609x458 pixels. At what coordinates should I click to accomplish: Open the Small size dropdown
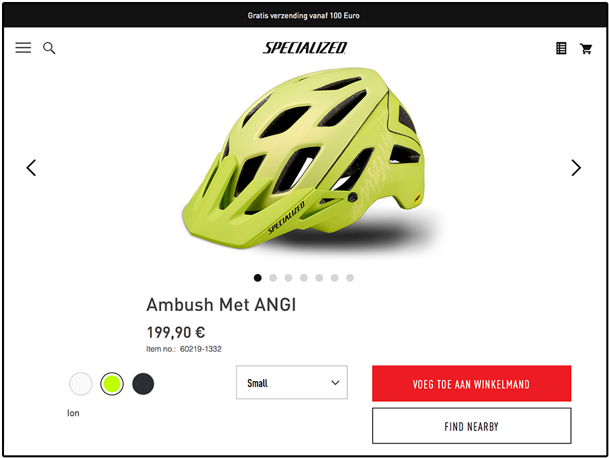(x=292, y=383)
